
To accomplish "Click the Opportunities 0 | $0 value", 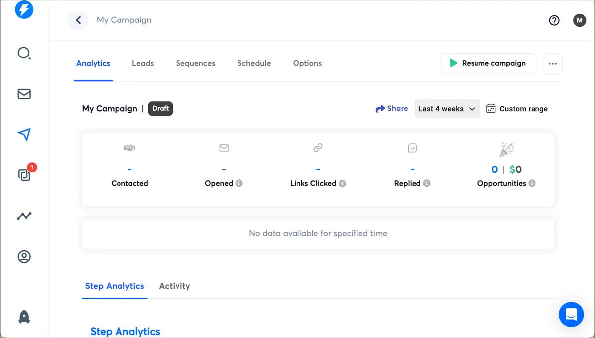I will click(x=506, y=169).
